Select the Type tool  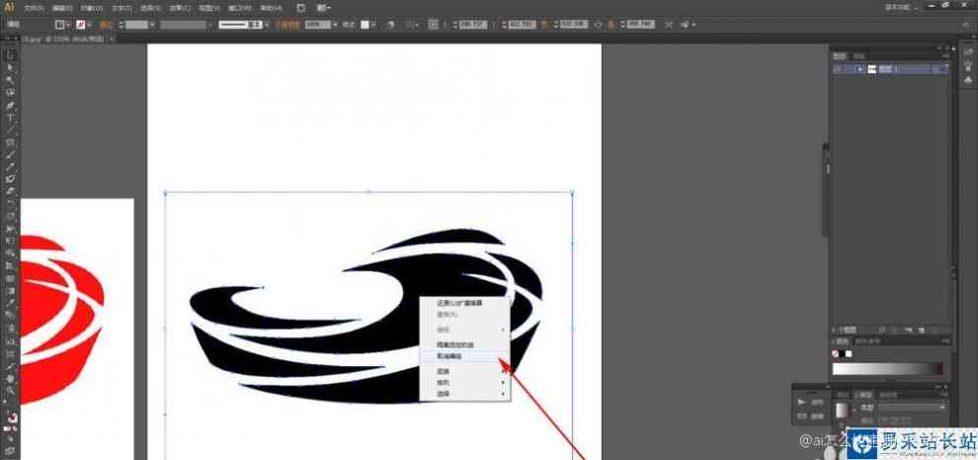pyautogui.click(x=10, y=117)
